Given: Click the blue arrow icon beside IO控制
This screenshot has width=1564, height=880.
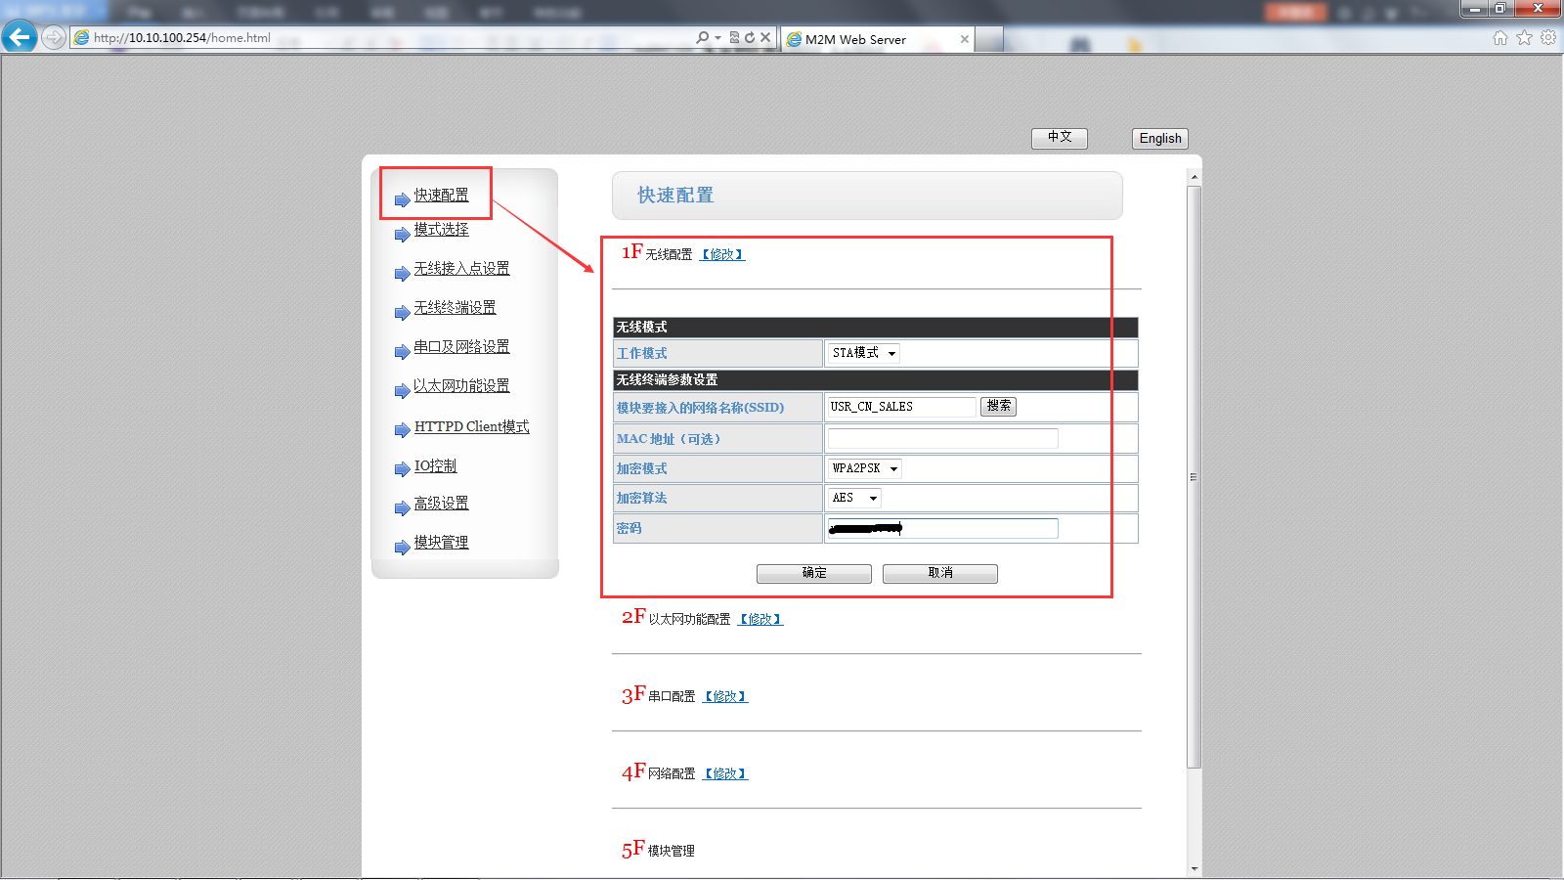Looking at the screenshot, I should pyautogui.click(x=402, y=469).
